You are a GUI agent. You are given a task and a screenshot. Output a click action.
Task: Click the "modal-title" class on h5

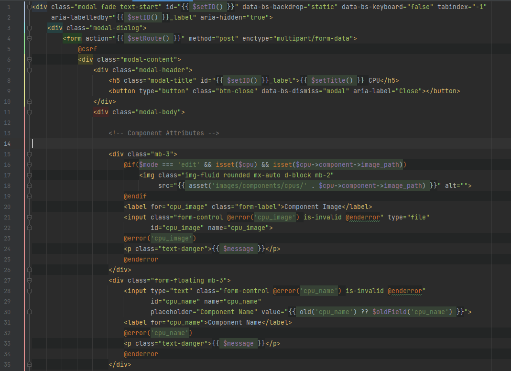click(x=172, y=80)
